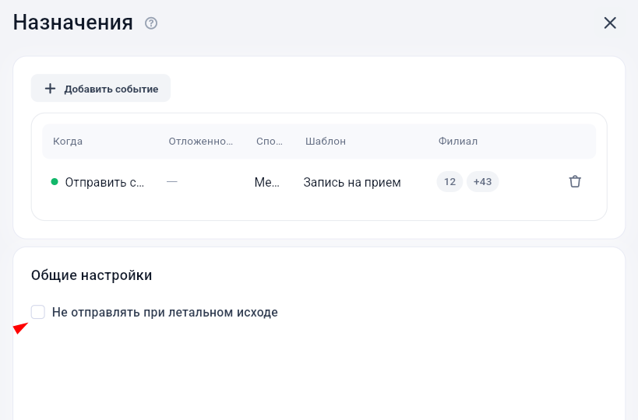
Task: Click the Спо… column header
Action: coord(270,142)
